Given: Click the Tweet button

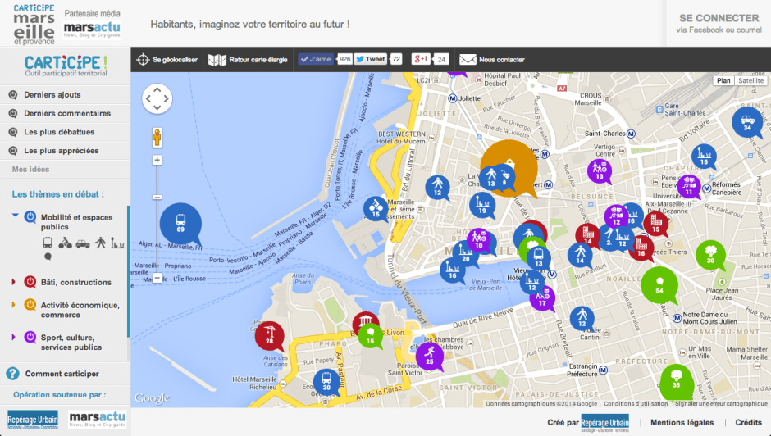Looking at the screenshot, I should click(371, 59).
